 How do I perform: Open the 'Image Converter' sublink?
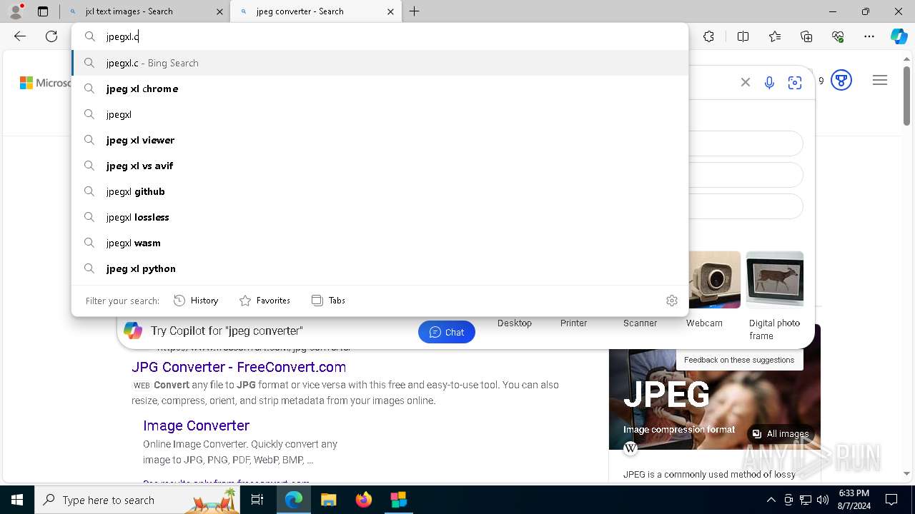coord(196,425)
